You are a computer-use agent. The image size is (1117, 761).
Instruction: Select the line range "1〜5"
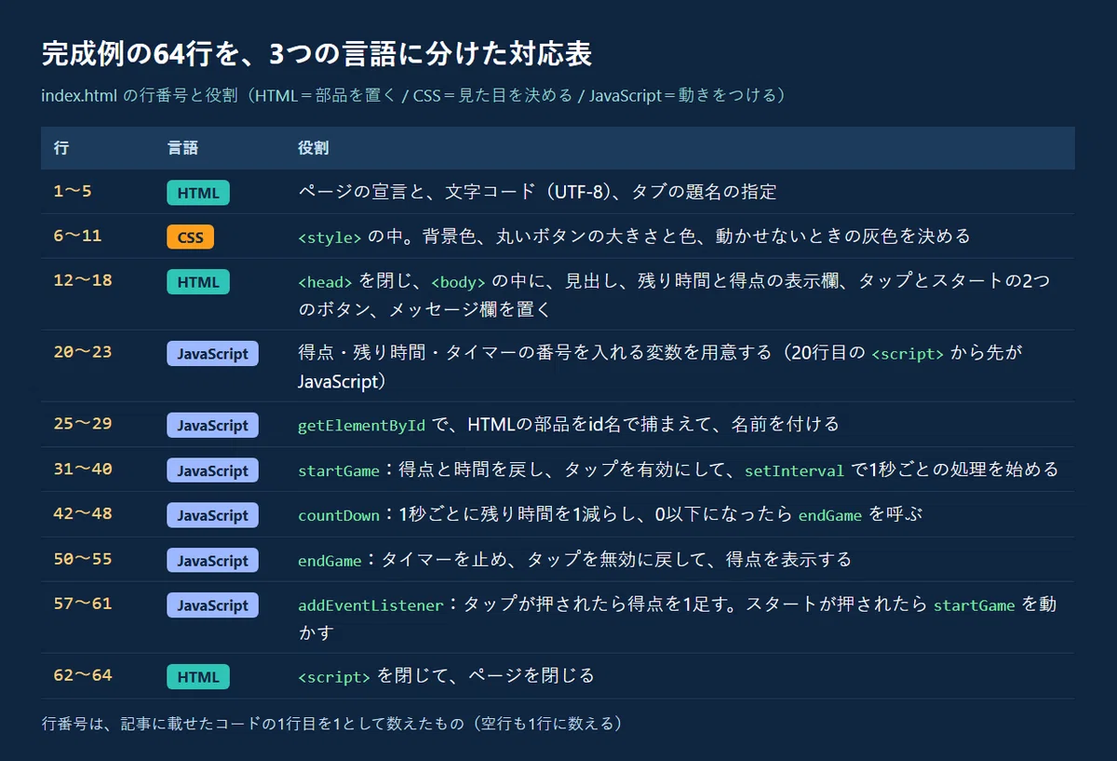[73, 191]
